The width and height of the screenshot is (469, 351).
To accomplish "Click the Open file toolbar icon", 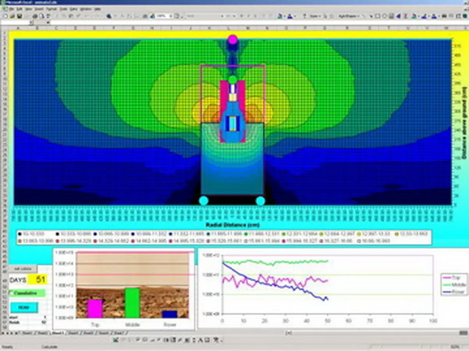I will point(13,16).
